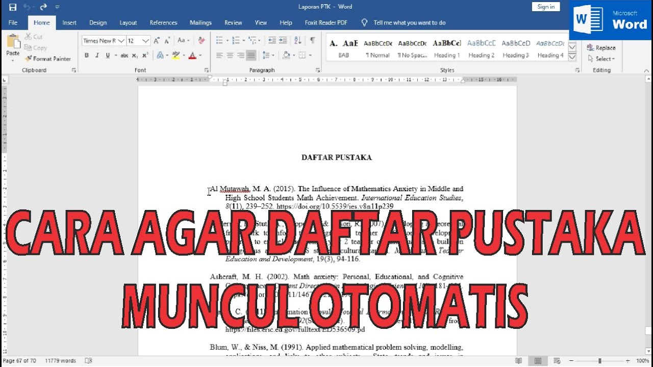Switch to Web Layout view

click(x=557, y=361)
